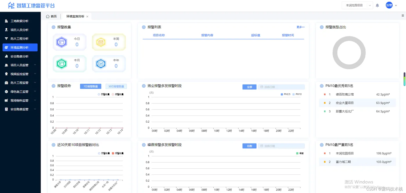Open 选择日期 field in 噪音报警 panel
Image resolution: width=406 pixels, height=193 pixels.
pyautogui.click(x=281, y=146)
